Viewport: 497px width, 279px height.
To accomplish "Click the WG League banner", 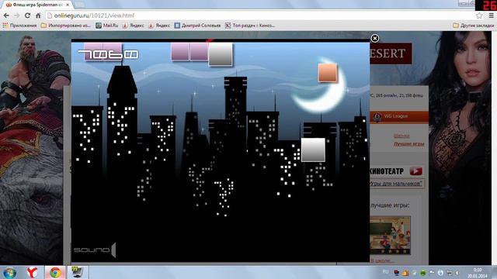I will coord(398,116).
